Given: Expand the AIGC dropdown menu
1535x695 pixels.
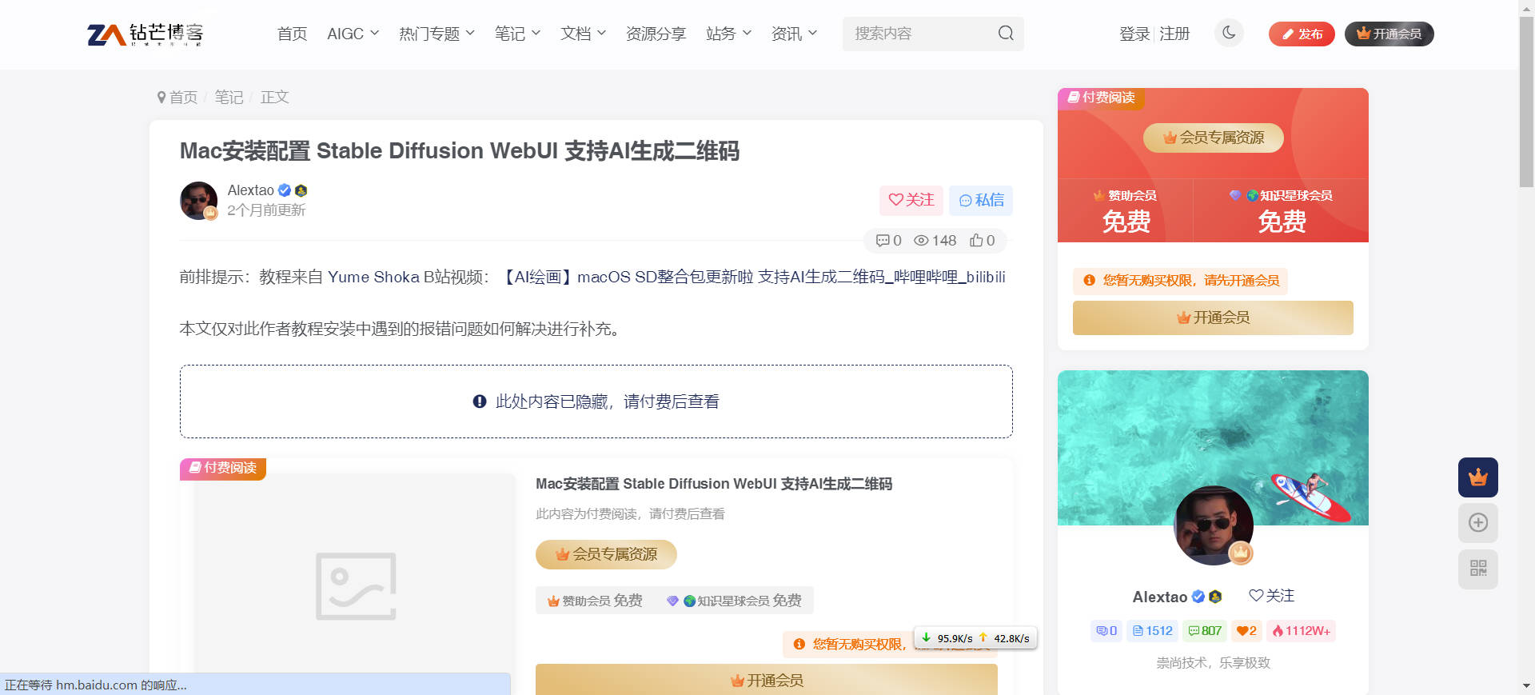Looking at the screenshot, I should pyautogui.click(x=353, y=34).
